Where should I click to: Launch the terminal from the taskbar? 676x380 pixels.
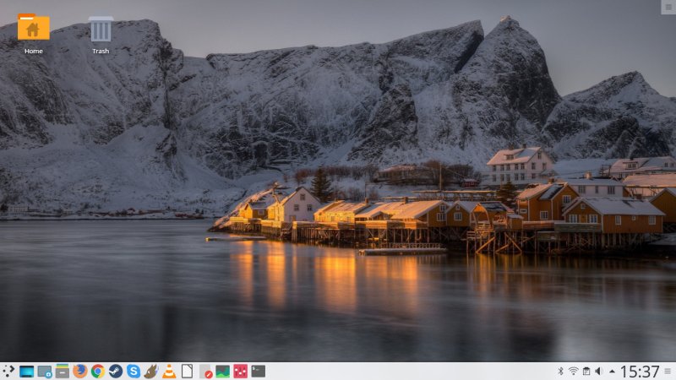(259, 372)
